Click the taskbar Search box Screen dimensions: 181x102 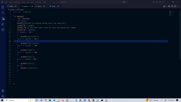pyautogui.click(x=19, y=100)
